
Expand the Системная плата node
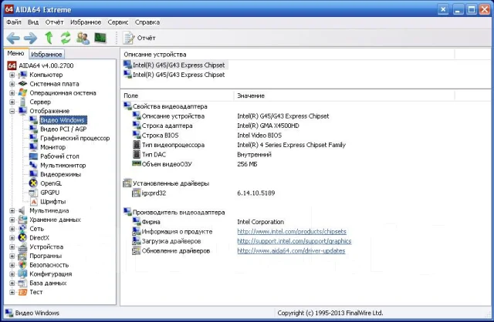coord(12,84)
